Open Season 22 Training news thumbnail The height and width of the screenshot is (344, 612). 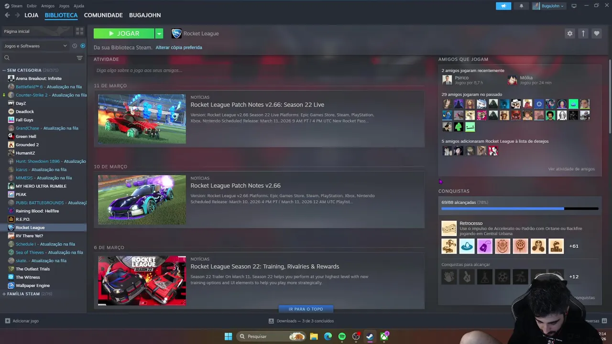pos(142,280)
